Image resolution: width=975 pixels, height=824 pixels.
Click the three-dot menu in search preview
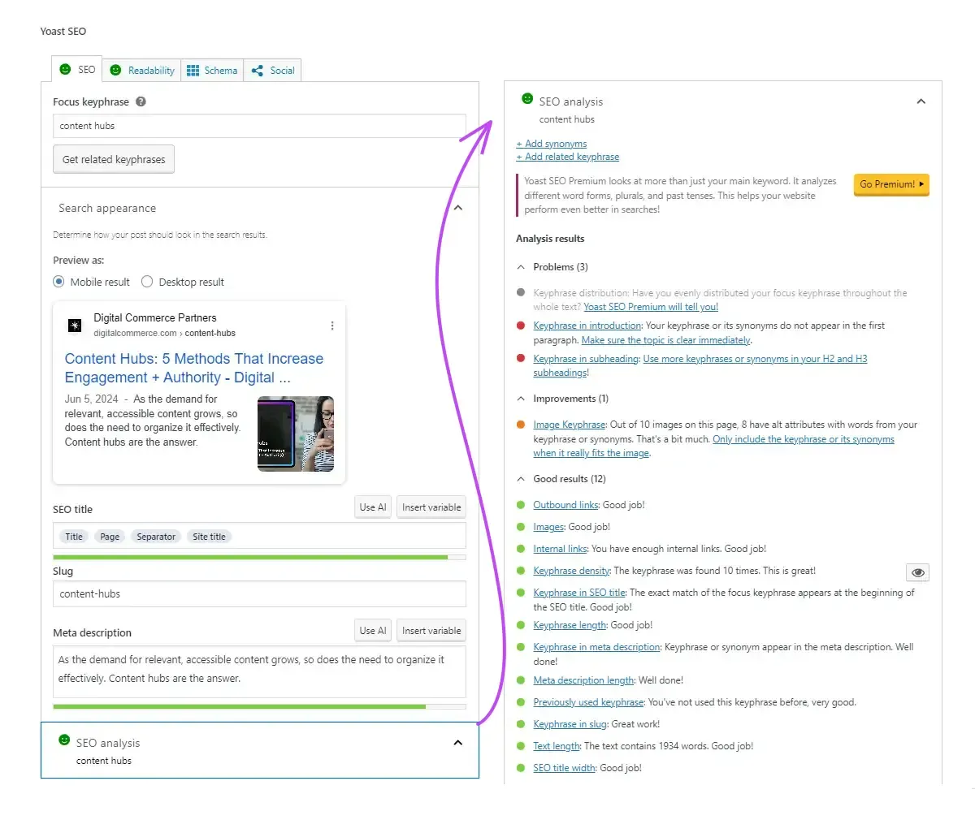click(x=331, y=325)
